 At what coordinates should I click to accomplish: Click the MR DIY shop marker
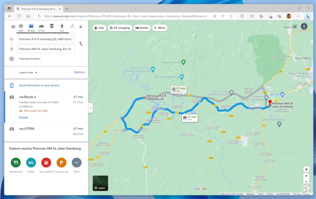[x=282, y=94]
